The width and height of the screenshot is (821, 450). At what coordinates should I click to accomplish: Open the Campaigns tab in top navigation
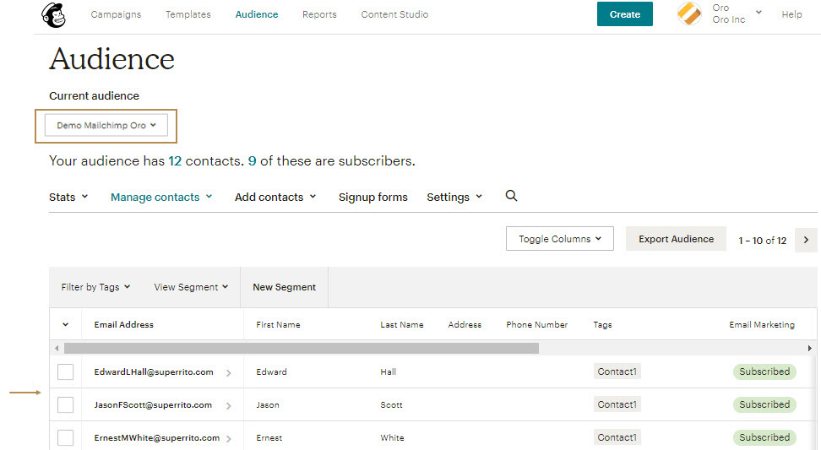116,14
